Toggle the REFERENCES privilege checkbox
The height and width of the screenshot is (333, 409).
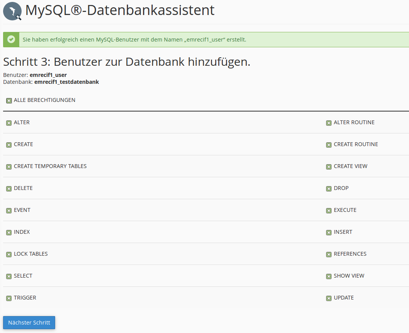pyautogui.click(x=329, y=255)
